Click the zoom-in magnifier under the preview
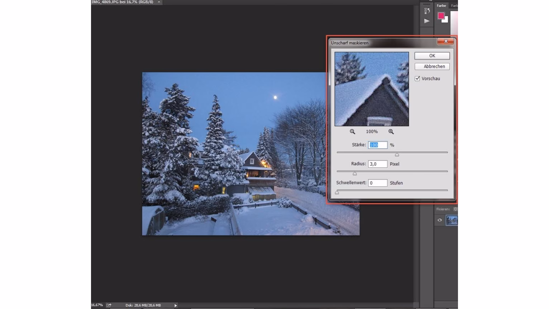The image size is (549, 309). [391, 131]
